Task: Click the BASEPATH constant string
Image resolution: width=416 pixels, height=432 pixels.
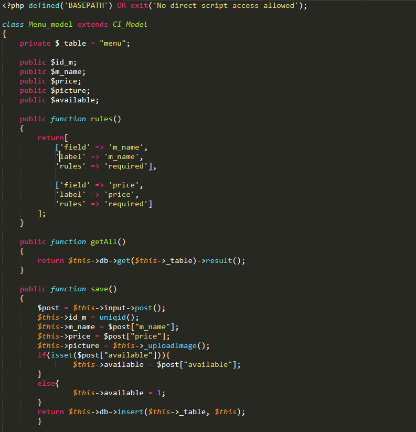Action: click(x=86, y=5)
